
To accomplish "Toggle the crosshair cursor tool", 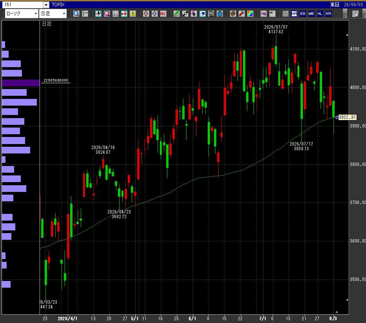I will [85, 14].
